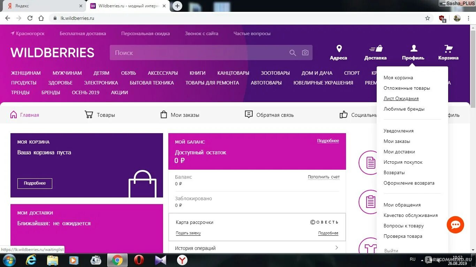Open Opera browser from taskbar
This screenshot has height=267, width=476.
pyautogui.click(x=139, y=260)
